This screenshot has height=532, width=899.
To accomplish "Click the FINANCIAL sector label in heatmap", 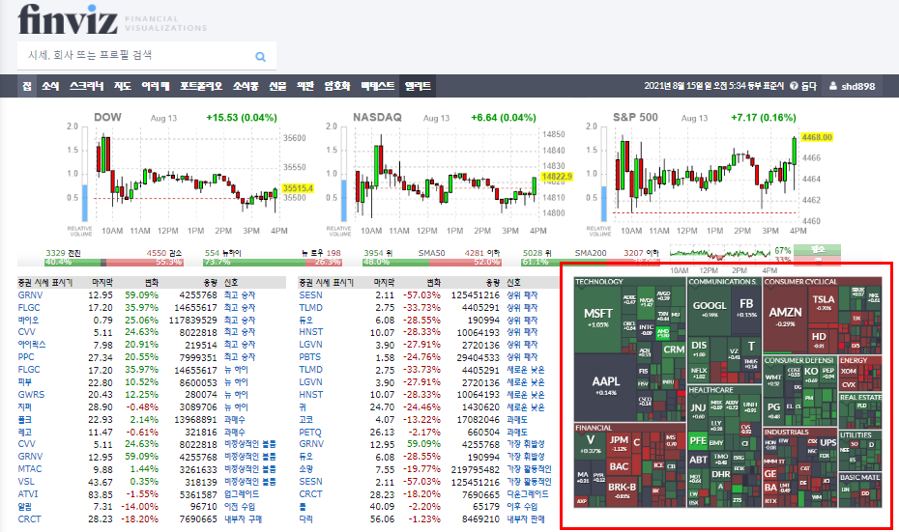I will (594, 428).
